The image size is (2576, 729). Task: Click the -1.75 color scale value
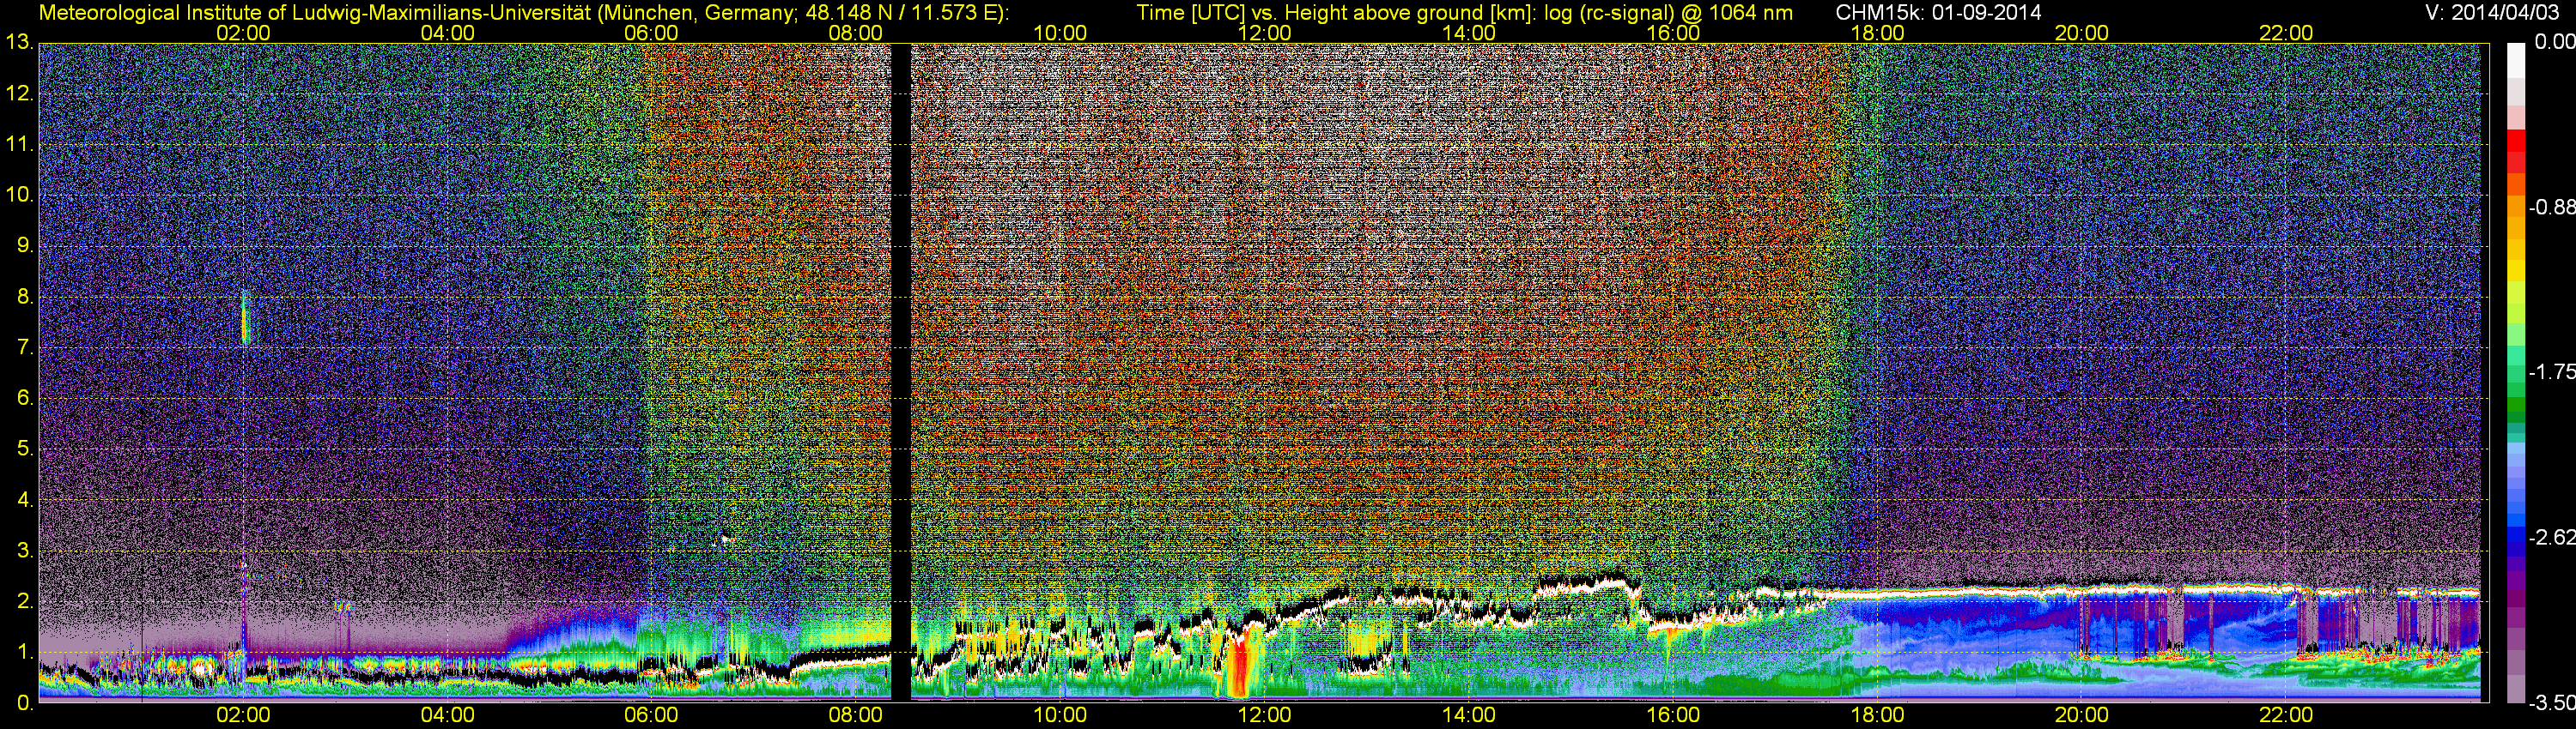pyautogui.click(x=2552, y=371)
